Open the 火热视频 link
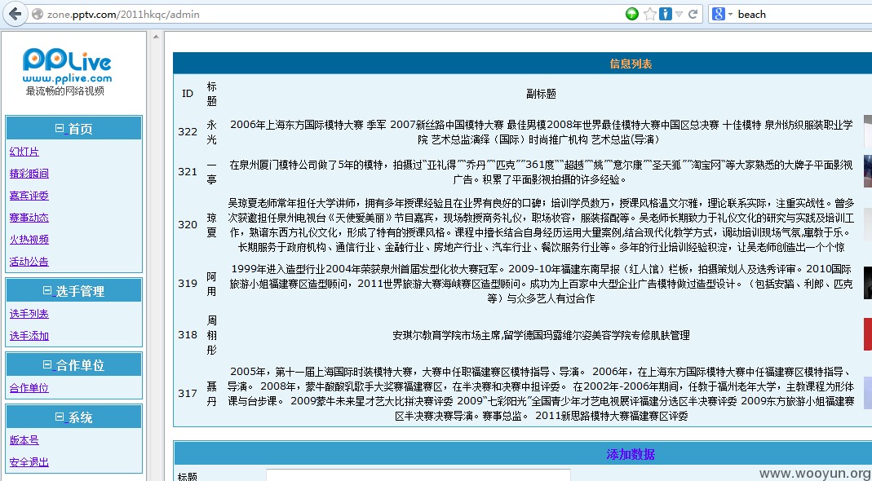 point(29,240)
